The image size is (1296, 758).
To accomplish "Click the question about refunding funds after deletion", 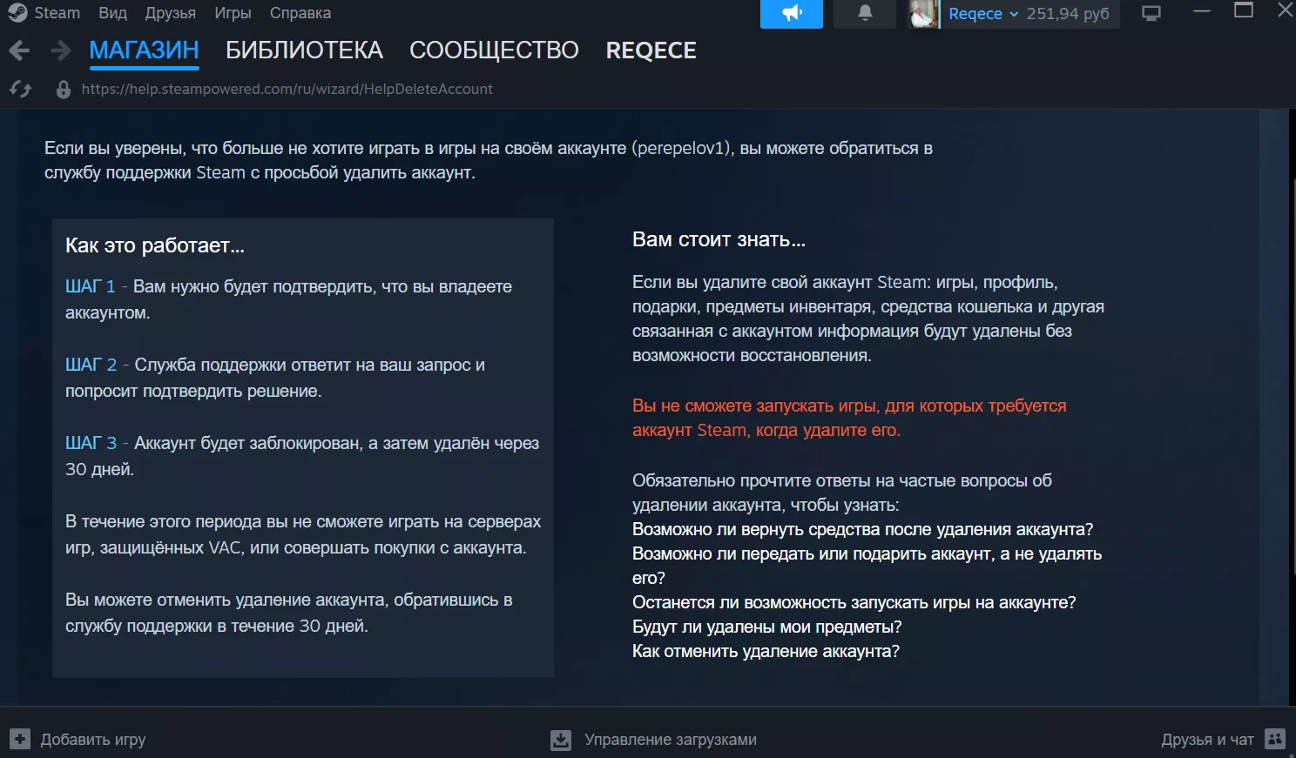I will (x=862, y=528).
